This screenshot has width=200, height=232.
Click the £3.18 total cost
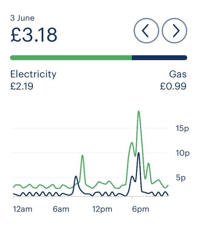tap(34, 35)
